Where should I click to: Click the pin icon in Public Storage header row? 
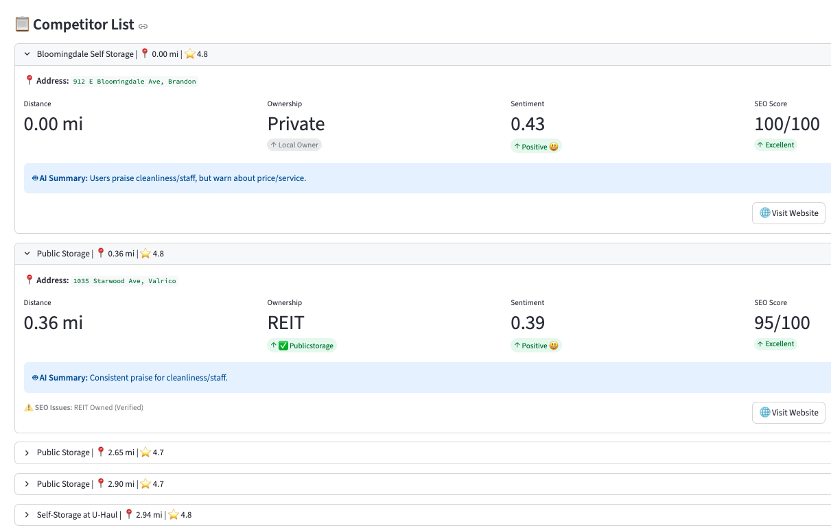[100, 253]
